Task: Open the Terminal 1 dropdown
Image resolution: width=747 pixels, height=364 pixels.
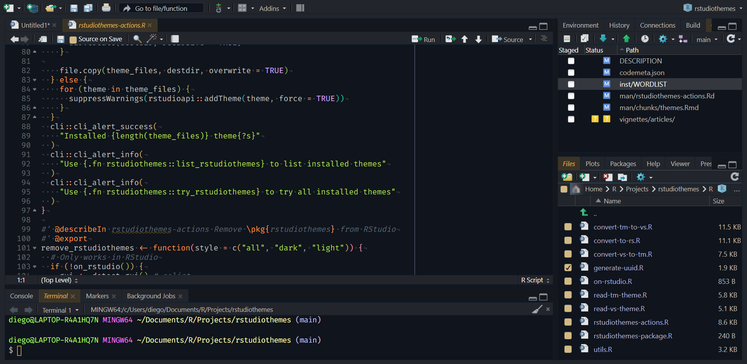Action: pos(61,310)
